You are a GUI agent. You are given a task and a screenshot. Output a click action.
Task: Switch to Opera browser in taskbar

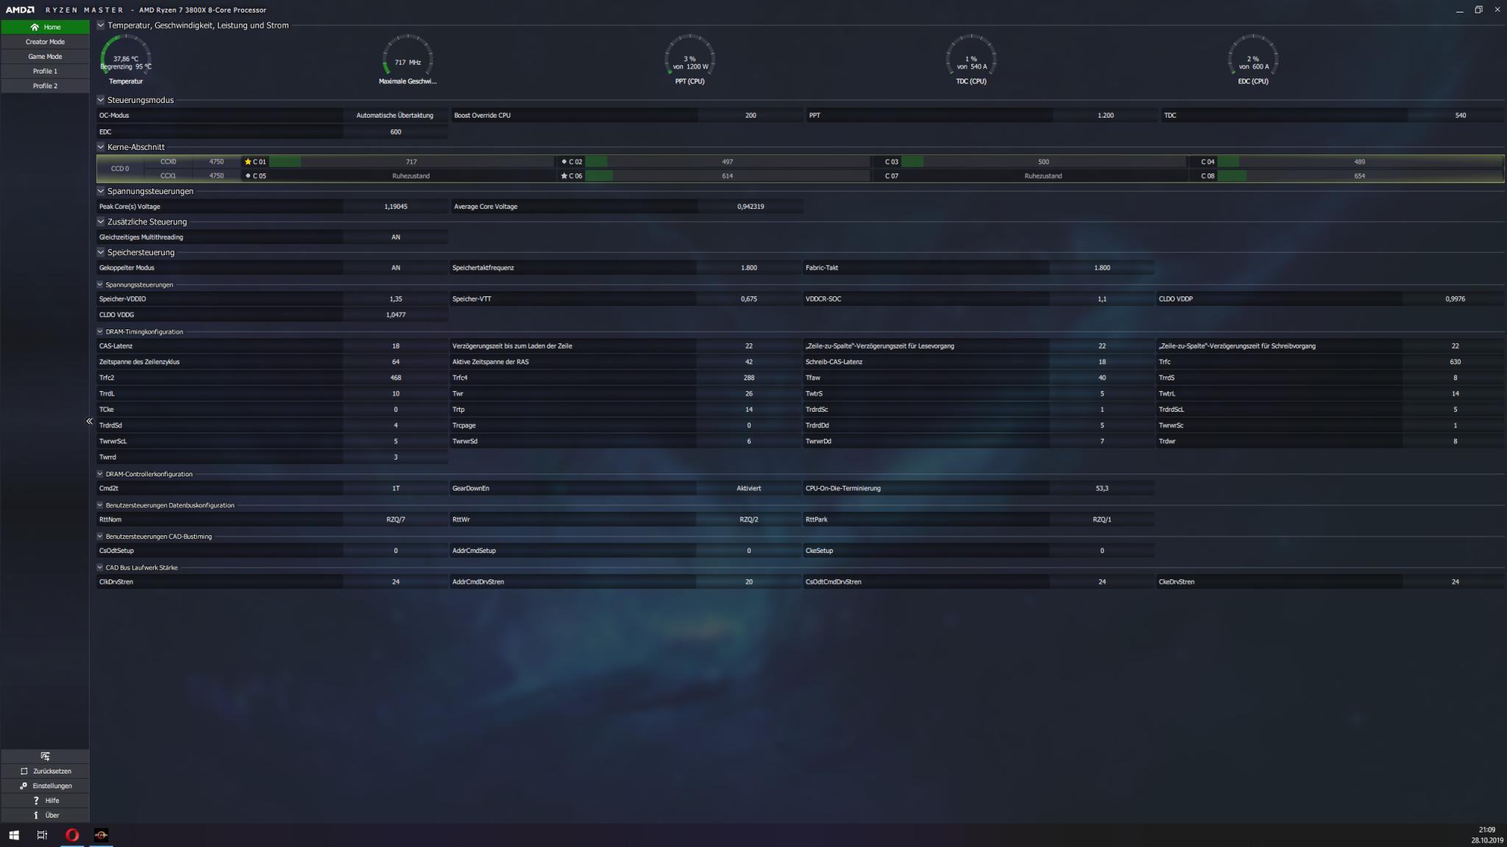(x=72, y=835)
